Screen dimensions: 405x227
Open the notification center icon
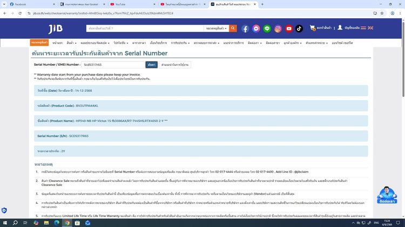point(398,223)
